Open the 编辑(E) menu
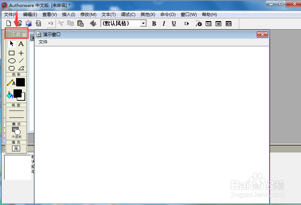The width and height of the screenshot is (301, 205). 30,15
